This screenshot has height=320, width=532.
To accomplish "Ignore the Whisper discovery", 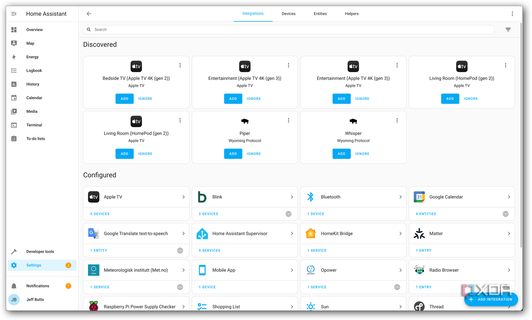I will tap(362, 154).
